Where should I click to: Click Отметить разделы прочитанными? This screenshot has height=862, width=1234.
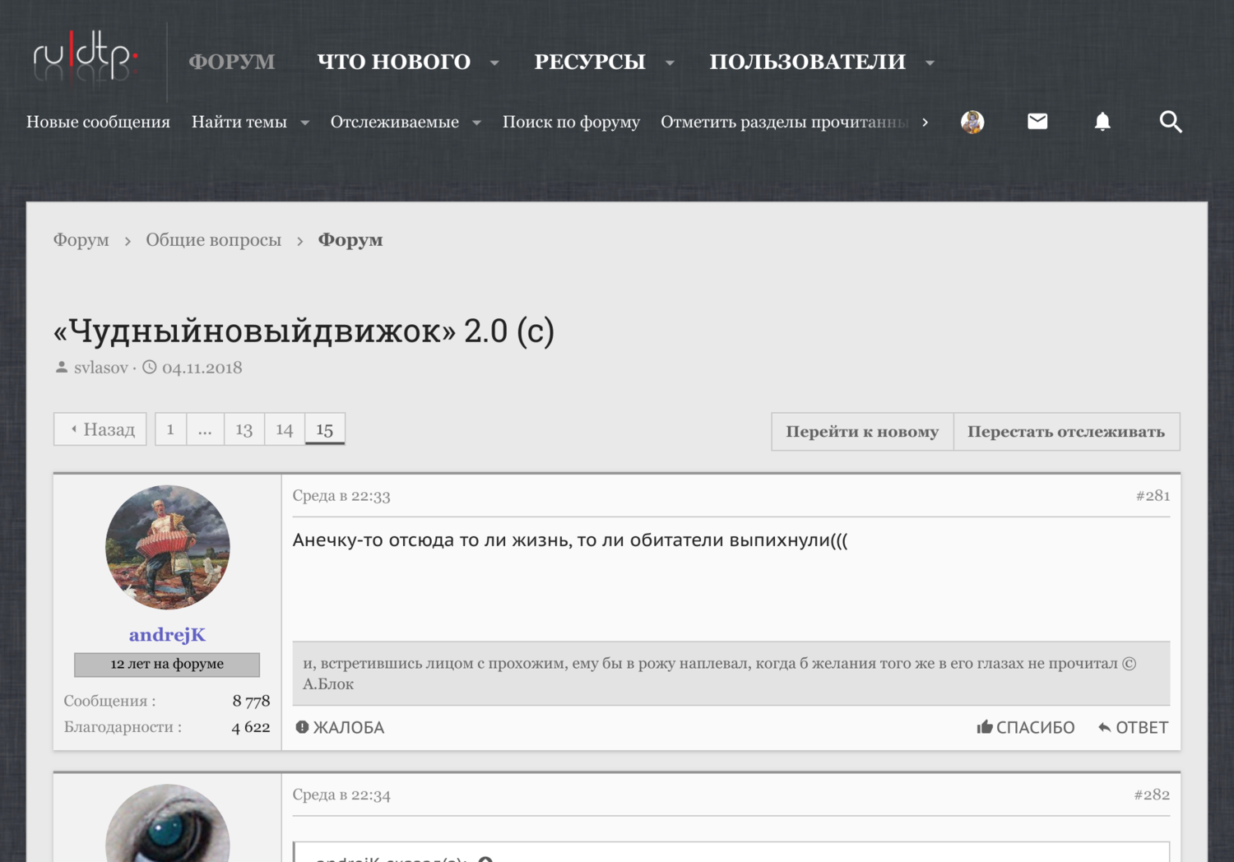pyautogui.click(x=785, y=122)
